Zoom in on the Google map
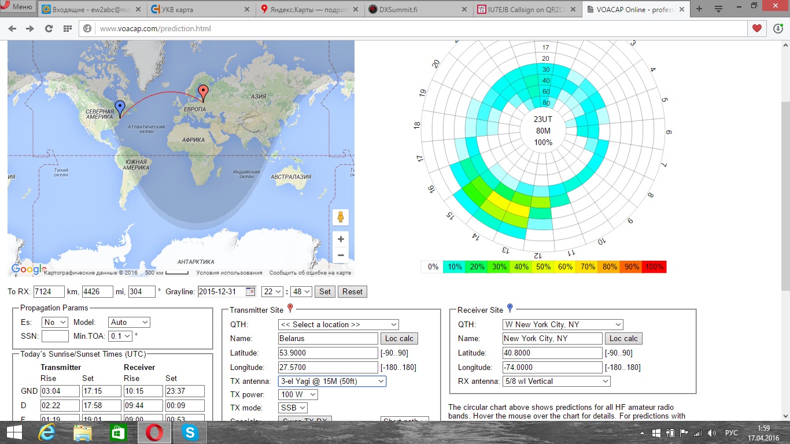Screen dimensions: 790x444 [x=341, y=239]
